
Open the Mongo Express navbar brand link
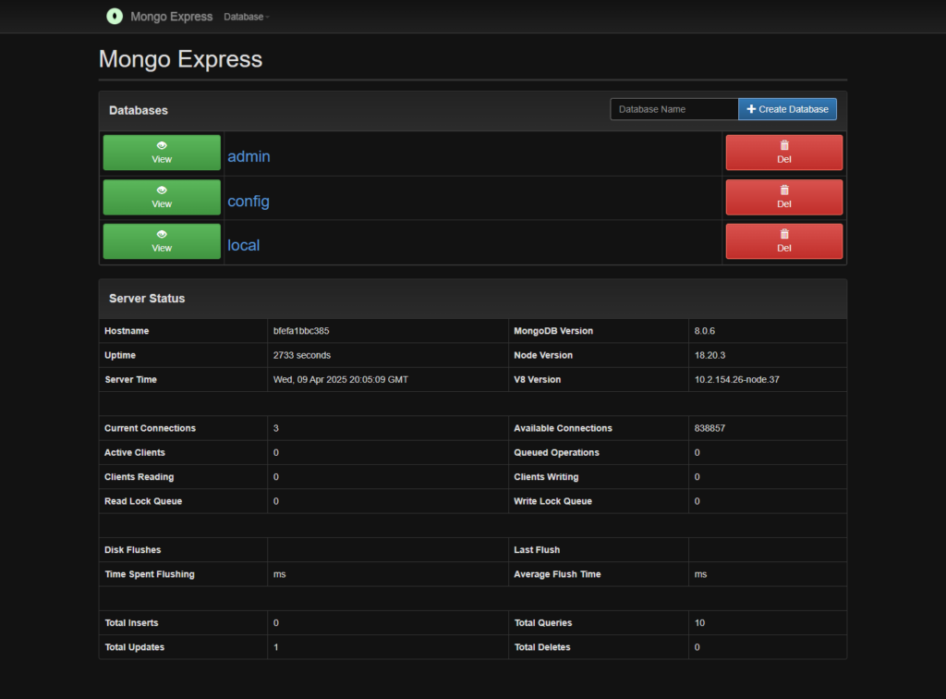click(x=171, y=17)
